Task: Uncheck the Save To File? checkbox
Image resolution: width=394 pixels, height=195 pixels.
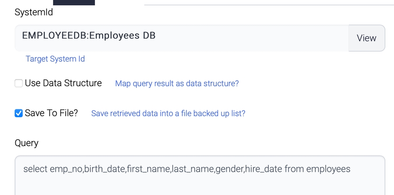Action: [x=19, y=113]
